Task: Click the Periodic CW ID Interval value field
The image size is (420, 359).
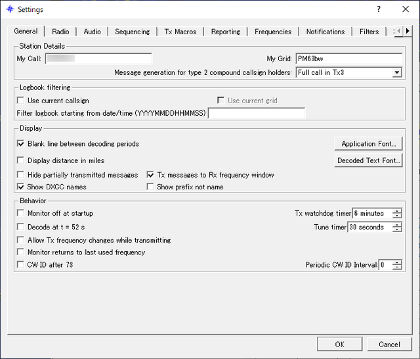Action: (386, 265)
